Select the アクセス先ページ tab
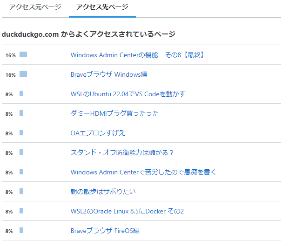Image resolution: width=289 pixels, height=246 pixels. click(102, 7)
